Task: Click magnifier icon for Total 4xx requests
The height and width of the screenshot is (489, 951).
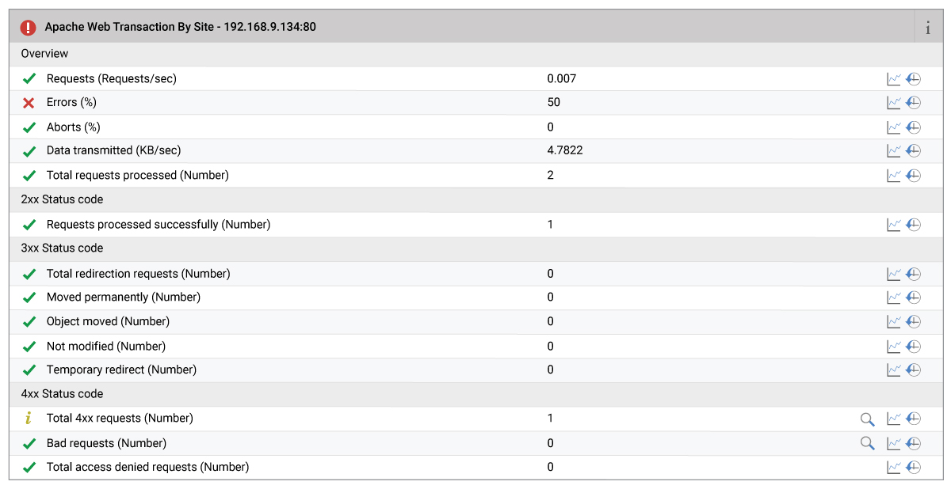Action: [868, 419]
